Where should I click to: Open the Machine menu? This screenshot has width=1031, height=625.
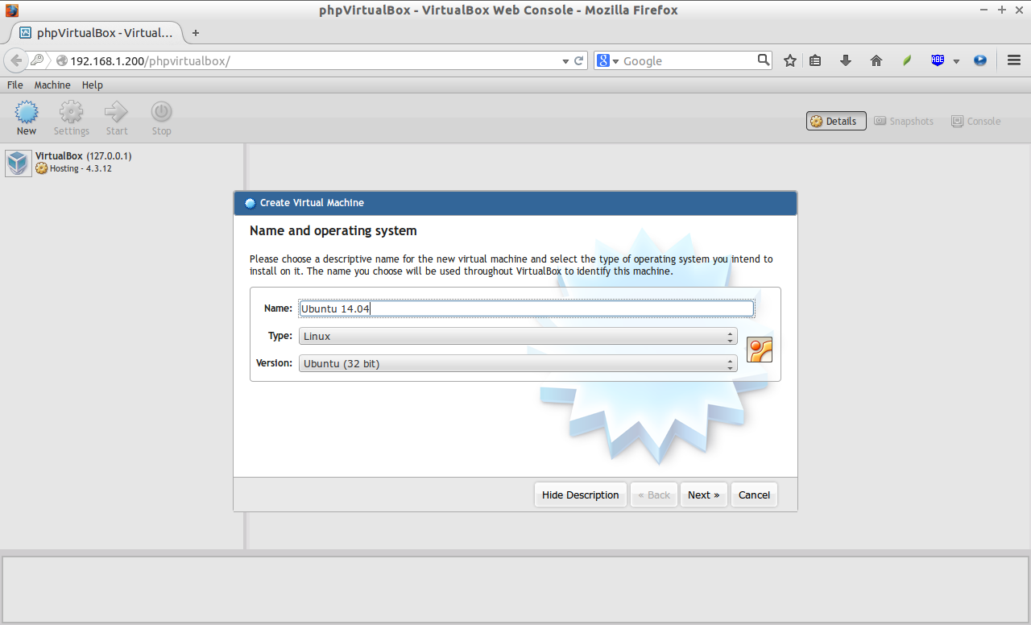pos(52,85)
